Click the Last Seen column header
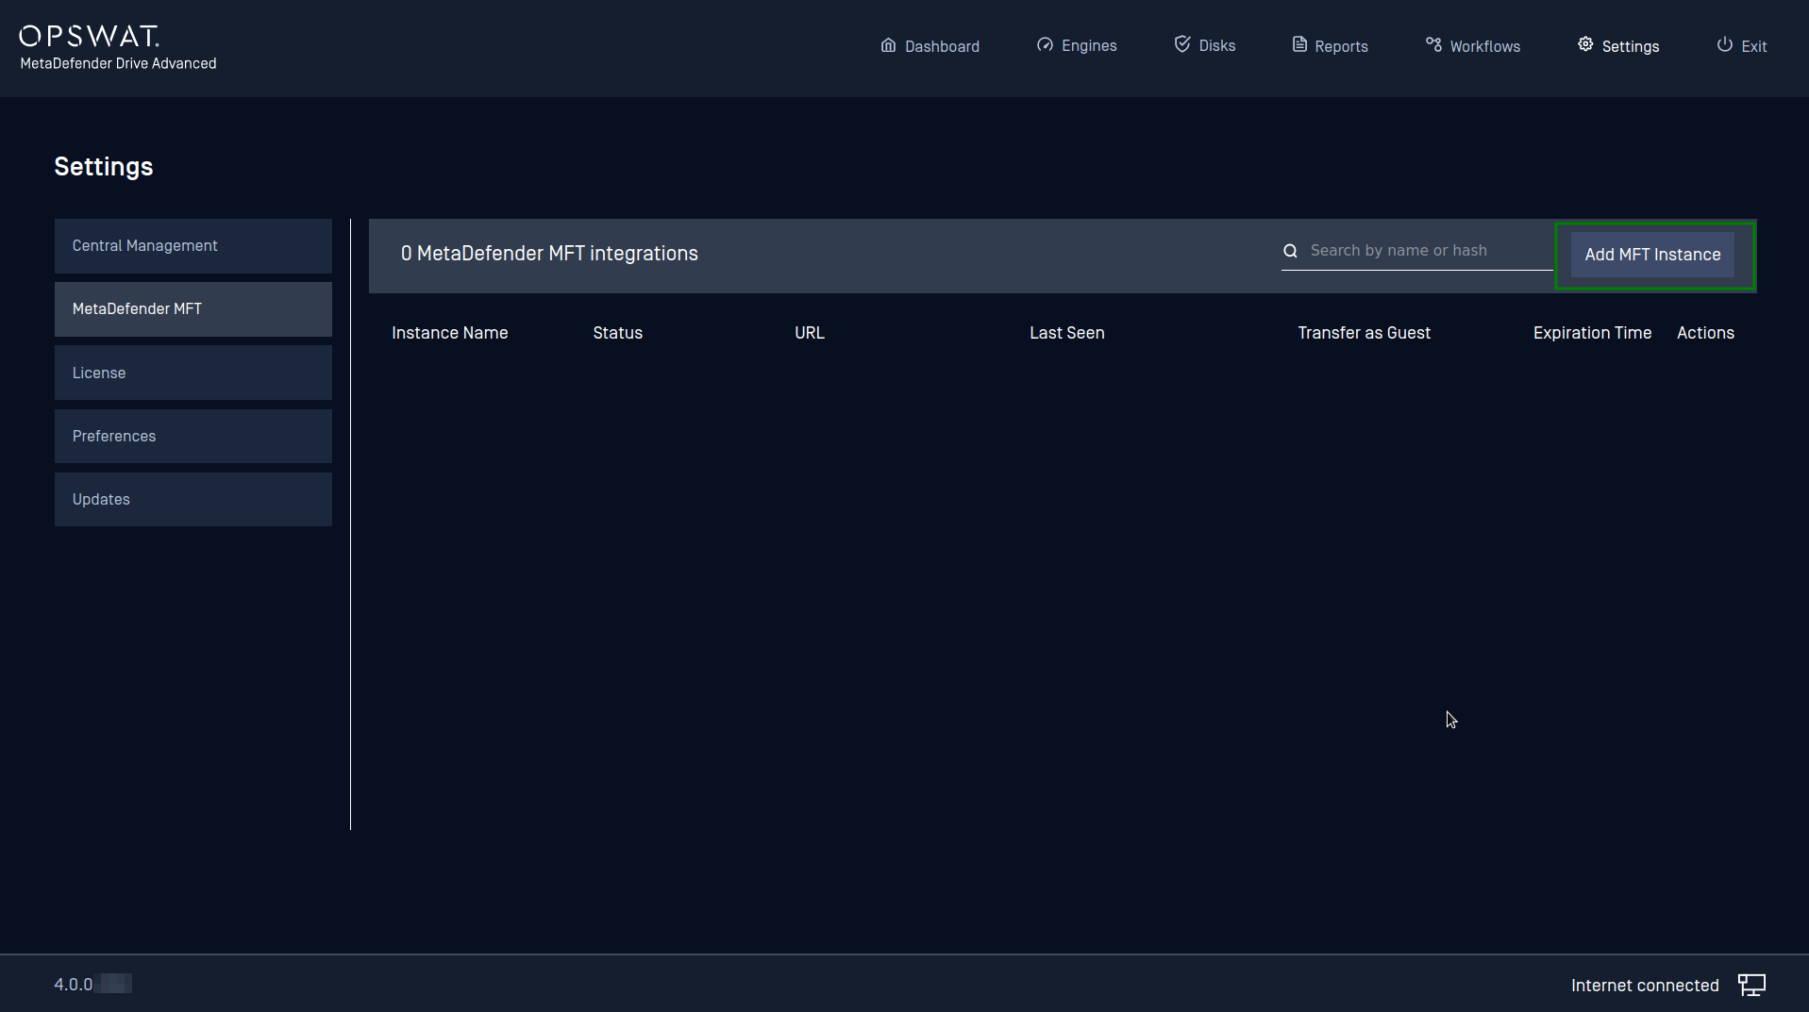The image size is (1809, 1012). point(1067,333)
